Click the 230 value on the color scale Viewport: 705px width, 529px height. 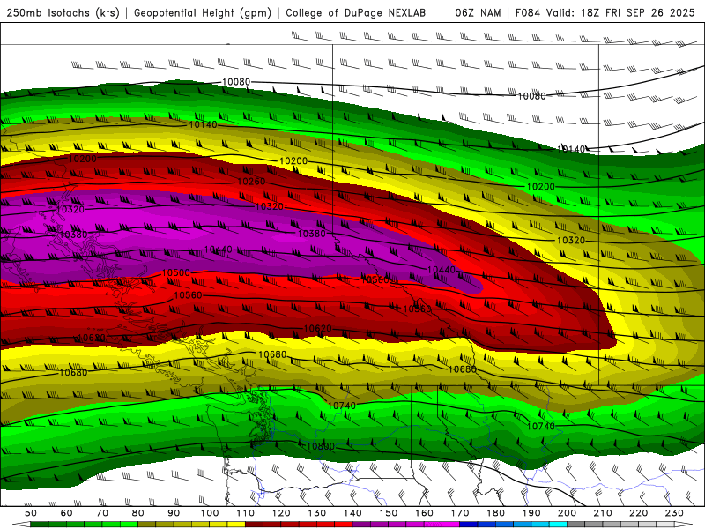pyautogui.click(x=674, y=513)
